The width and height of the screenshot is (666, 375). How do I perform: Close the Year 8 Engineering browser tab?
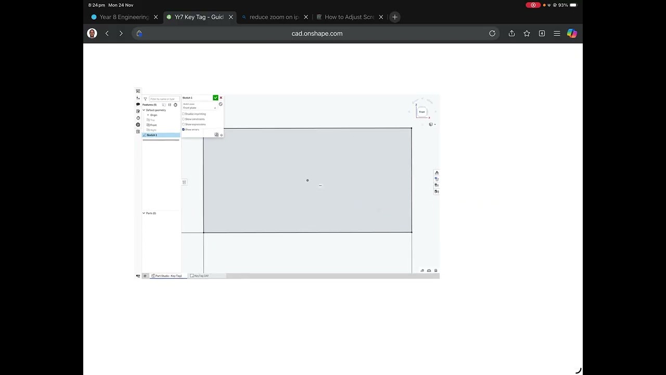tap(156, 17)
